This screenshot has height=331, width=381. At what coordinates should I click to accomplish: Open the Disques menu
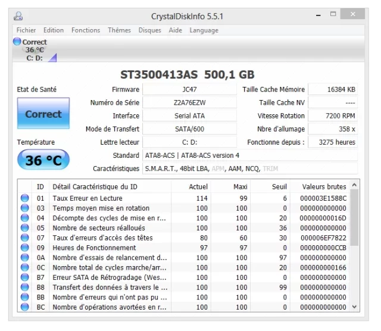tap(149, 30)
